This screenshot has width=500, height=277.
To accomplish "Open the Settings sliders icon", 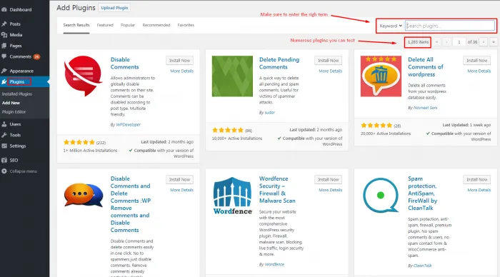I will [x=4, y=146].
